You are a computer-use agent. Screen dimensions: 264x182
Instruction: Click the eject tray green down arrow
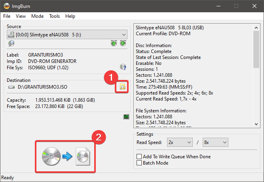123,43
